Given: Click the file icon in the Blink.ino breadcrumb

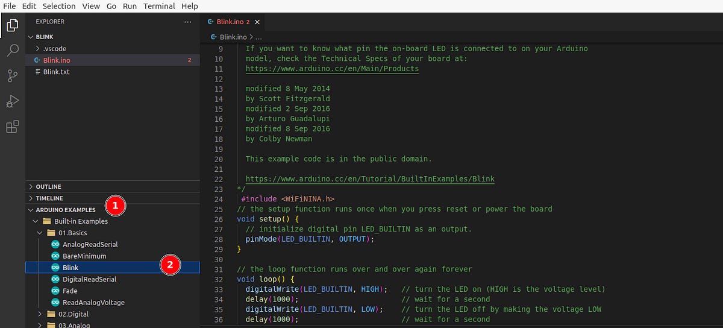Looking at the screenshot, I should tap(214, 37).
